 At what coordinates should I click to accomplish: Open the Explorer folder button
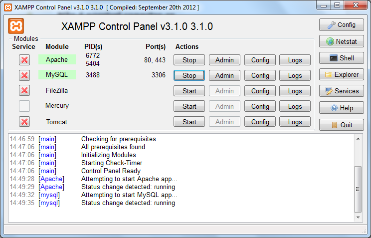341,75
